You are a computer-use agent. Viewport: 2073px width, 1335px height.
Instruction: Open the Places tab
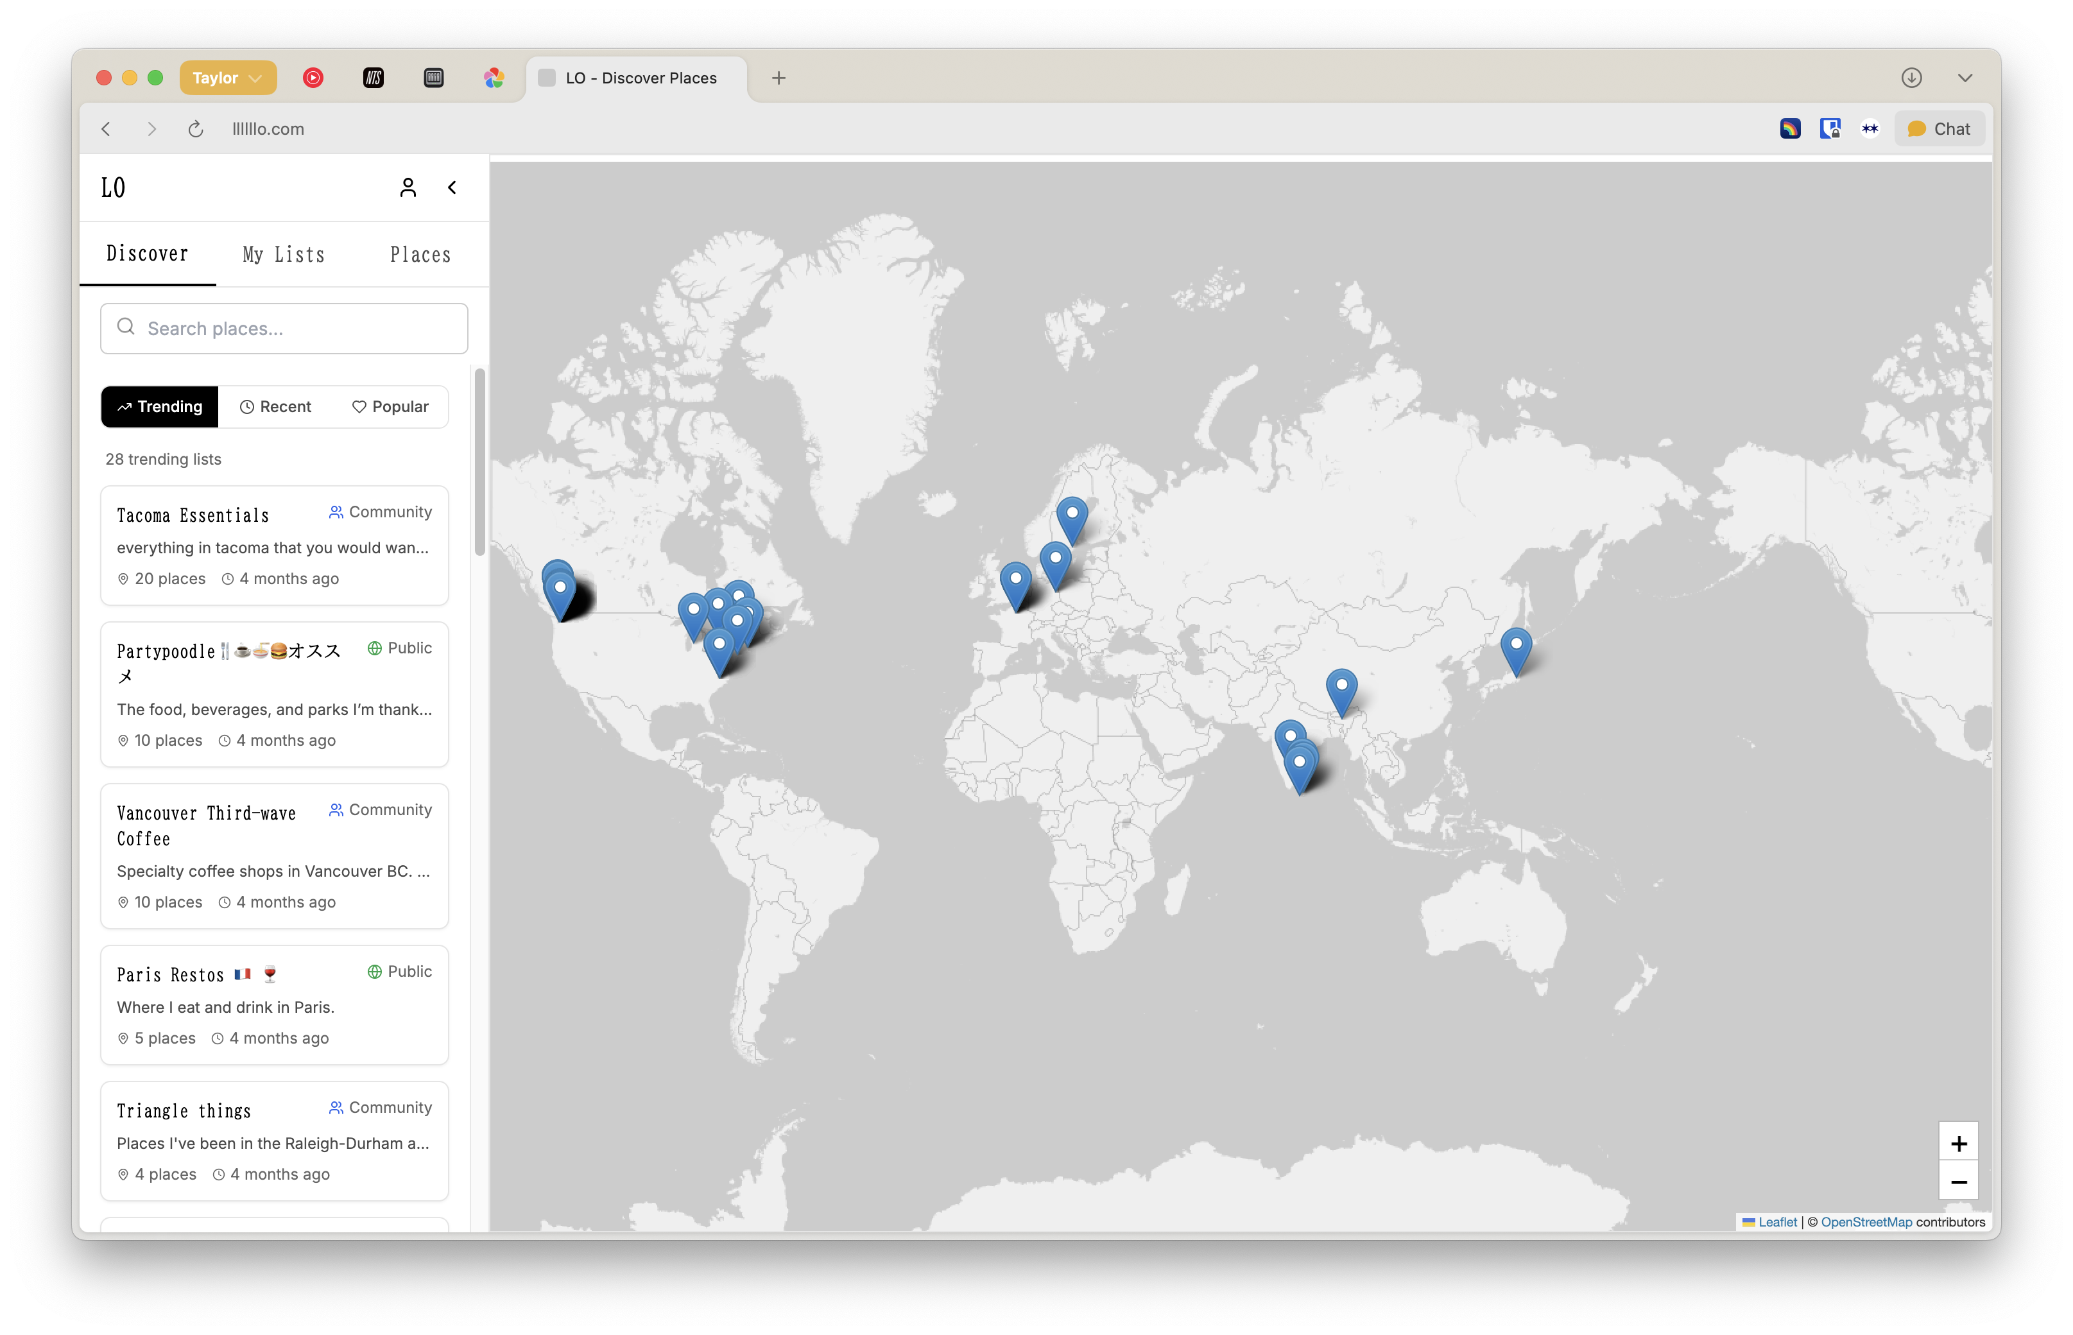point(420,254)
